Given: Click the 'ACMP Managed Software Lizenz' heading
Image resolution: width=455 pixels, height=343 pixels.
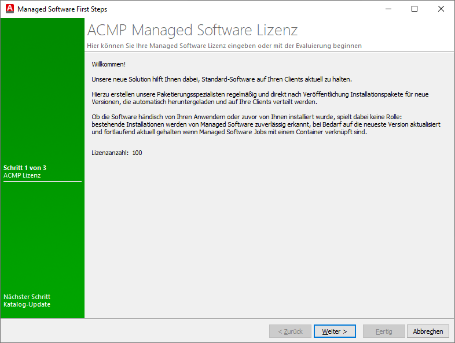Looking at the screenshot, I should tap(192, 30).
